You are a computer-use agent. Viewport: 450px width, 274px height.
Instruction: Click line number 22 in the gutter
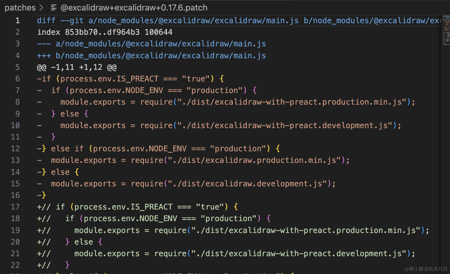[x=15, y=265]
